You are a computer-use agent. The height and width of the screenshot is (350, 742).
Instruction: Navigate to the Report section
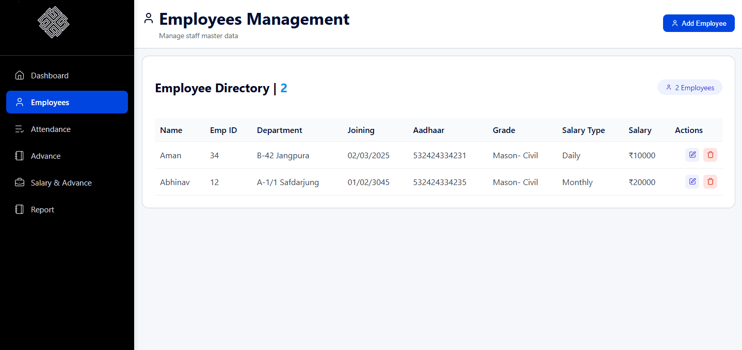(42, 209)
